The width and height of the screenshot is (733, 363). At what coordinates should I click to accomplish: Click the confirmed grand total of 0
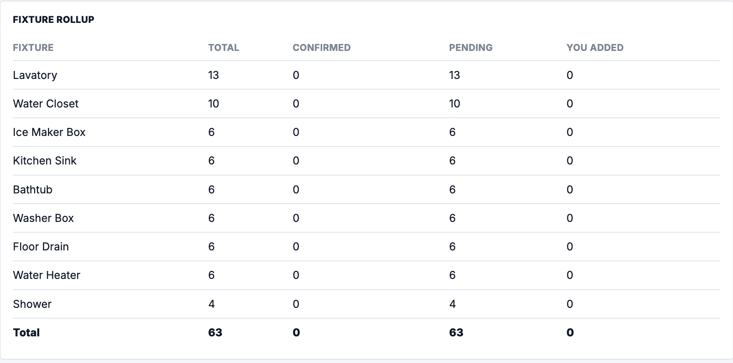click(x=296, y=333)
